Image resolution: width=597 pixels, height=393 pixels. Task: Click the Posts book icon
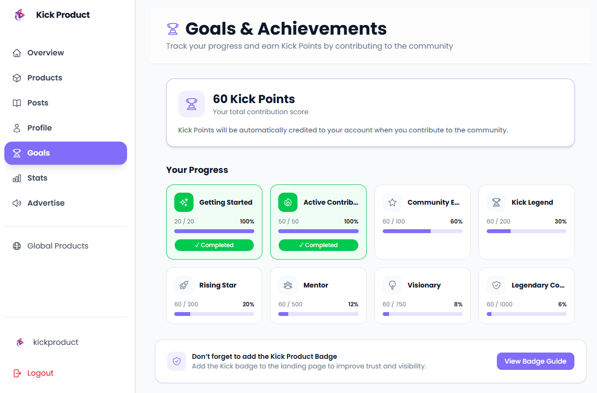pyautogui.click(x=16, y=103)
